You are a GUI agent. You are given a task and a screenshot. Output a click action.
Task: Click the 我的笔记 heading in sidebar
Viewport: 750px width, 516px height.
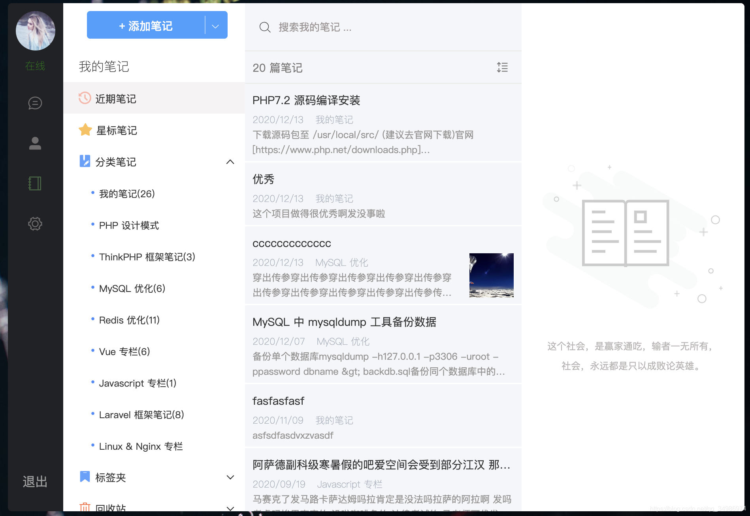104,67
